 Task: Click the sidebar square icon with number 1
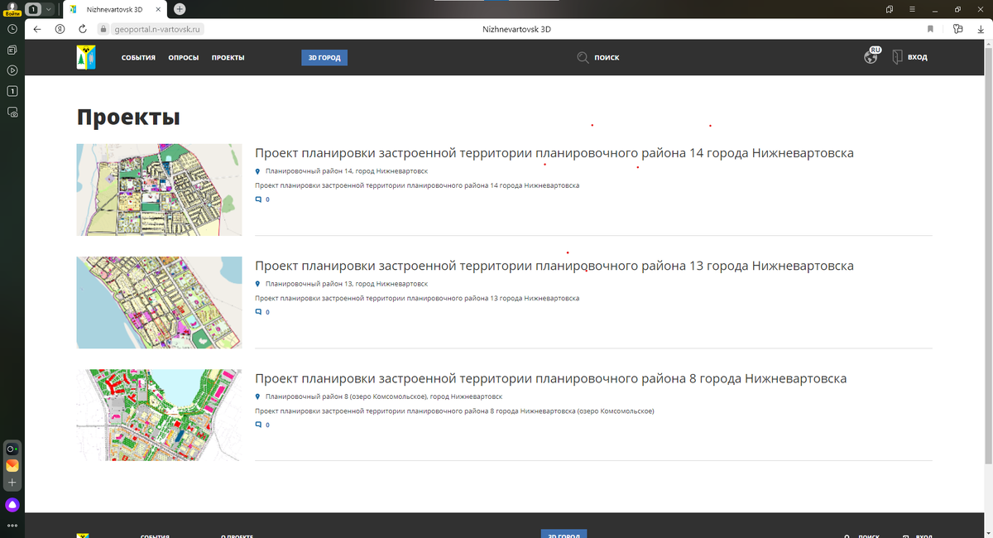[x=12, y=91]
